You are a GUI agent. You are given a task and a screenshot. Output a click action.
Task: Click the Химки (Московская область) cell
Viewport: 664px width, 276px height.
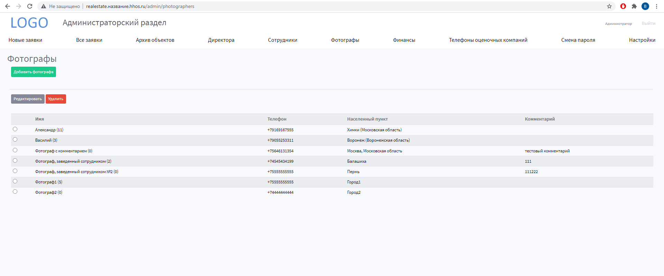pyautogui.click(x=374, y=130)
